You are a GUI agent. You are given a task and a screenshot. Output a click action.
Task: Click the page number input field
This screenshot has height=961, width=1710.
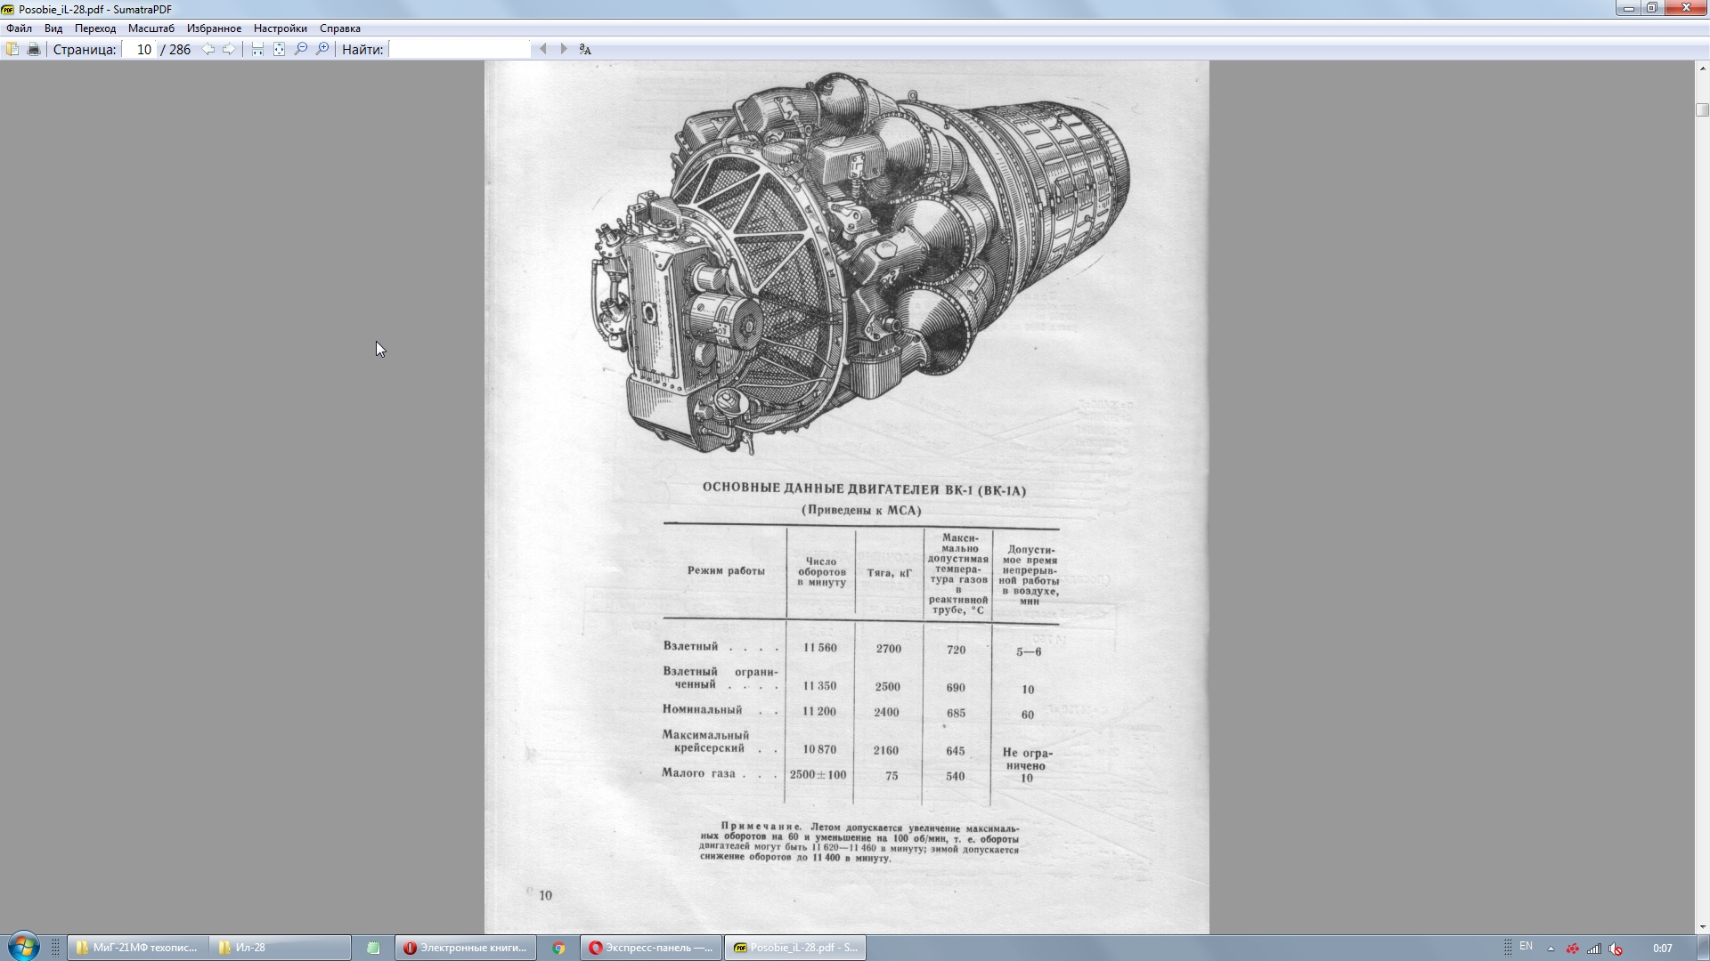coord(141,49)
